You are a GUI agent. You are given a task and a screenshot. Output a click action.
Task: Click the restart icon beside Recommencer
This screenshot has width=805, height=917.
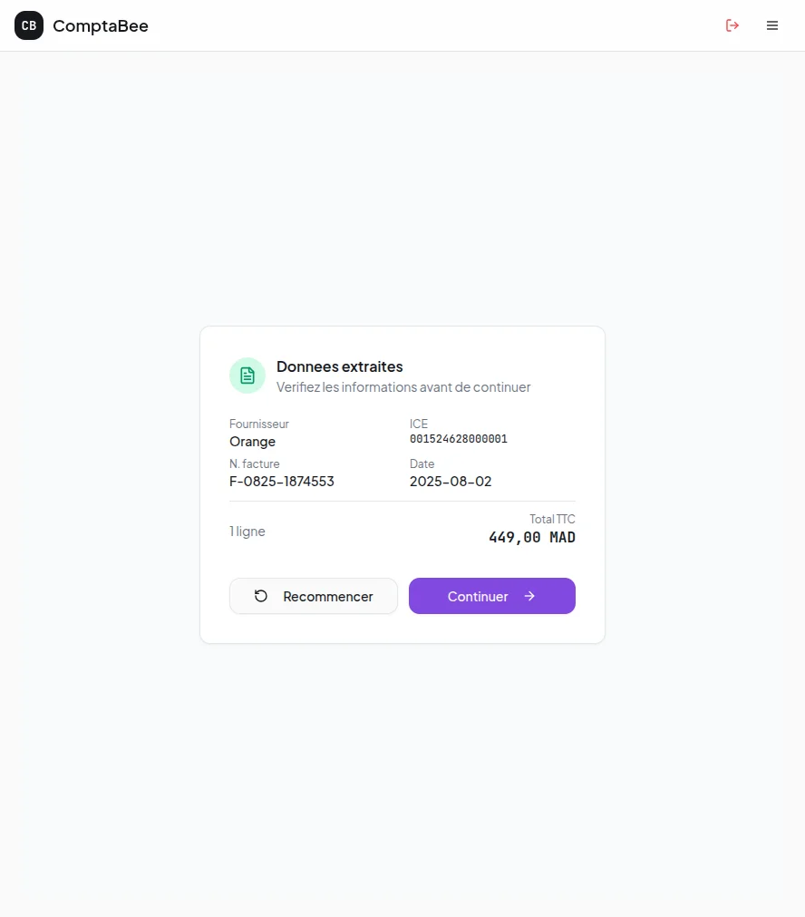[261, 596]
